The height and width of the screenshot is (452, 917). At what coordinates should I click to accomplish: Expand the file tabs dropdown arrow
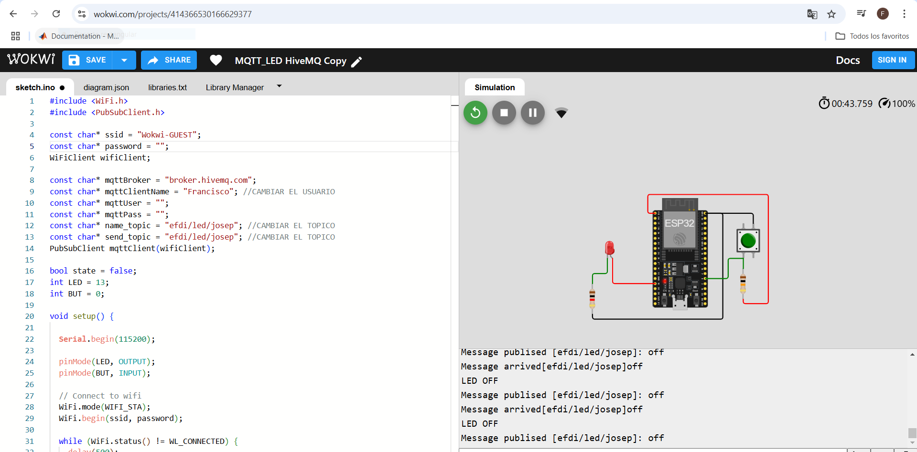(x=280, y=86)
